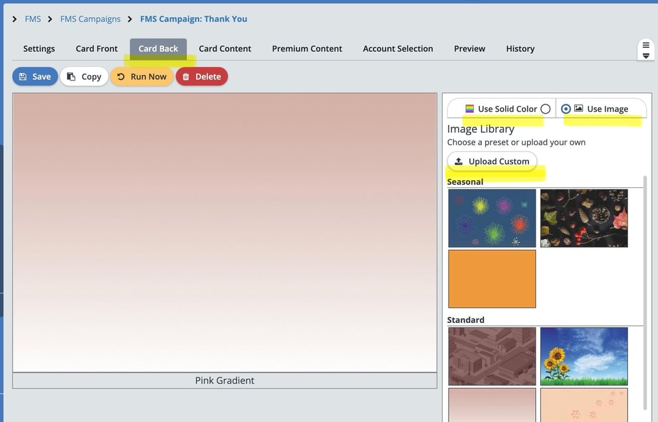Switch to the Settings tab
658x422 pixels.
(39, 49)
